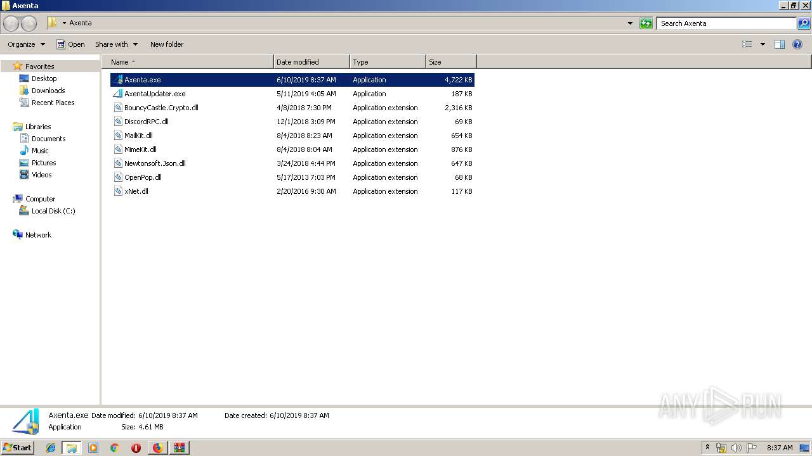This screenshot has height=456, width=812.
Task: Open Documents library
Action: pyautogui.click(x=48, y=139)
